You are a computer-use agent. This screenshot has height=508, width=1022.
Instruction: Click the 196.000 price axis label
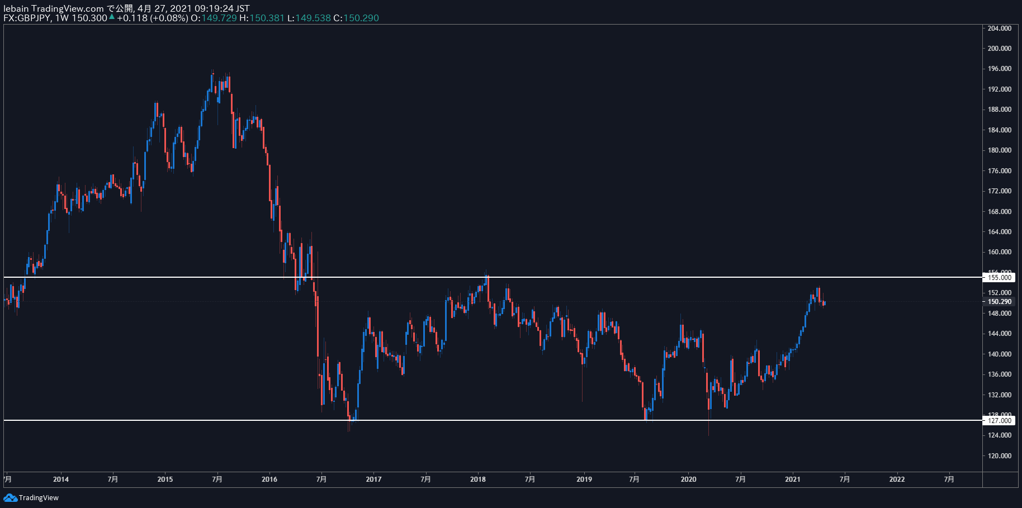[x=999, y=69]
